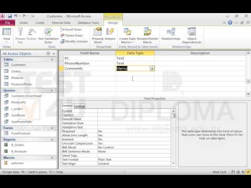The height and width of the screenshot is (188, 251).
Task: Open the Data Type dropdown for Comments
Action: pyautogui.click(x=152, y=68)
